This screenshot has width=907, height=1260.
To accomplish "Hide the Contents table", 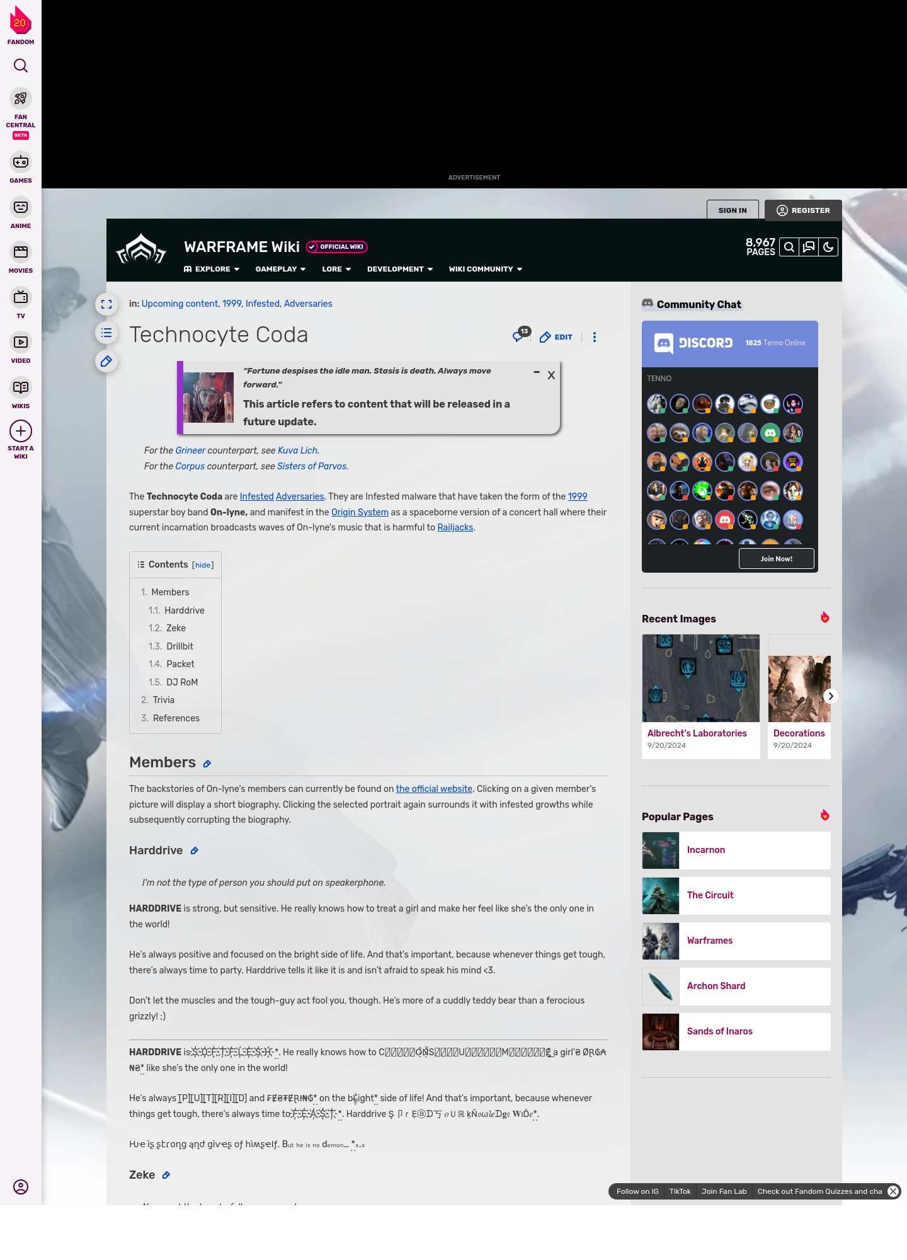I will tap(203, 565).
